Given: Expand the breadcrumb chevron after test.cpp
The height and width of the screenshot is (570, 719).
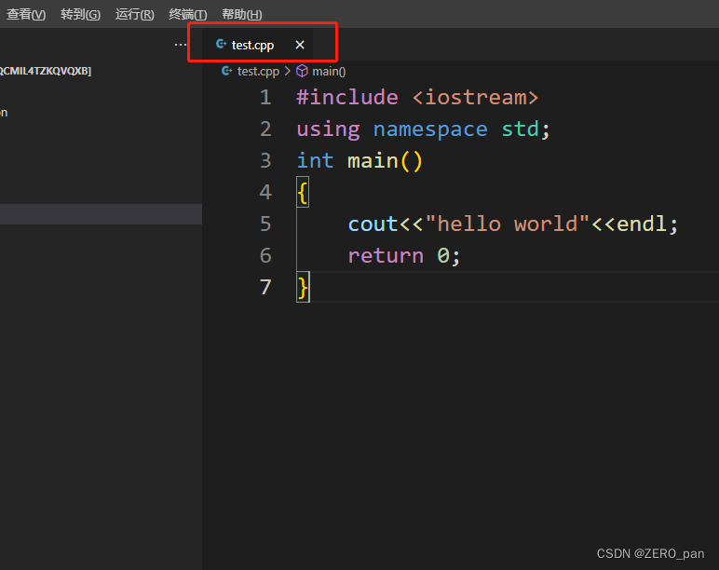Looking at the screenshot, I should coord(288,71).
